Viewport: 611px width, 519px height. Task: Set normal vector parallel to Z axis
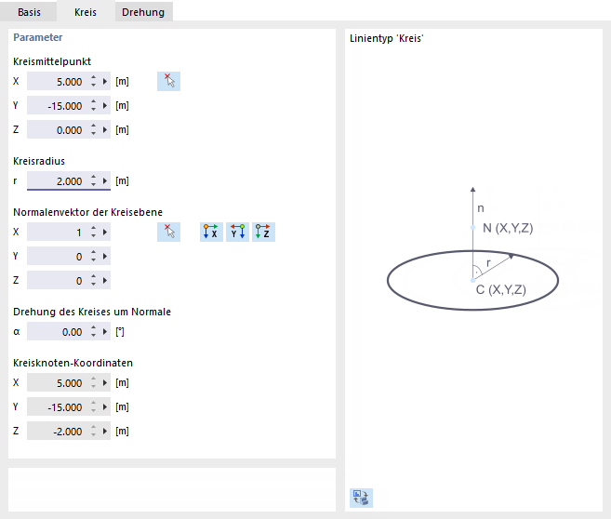[x=263, y=233]
